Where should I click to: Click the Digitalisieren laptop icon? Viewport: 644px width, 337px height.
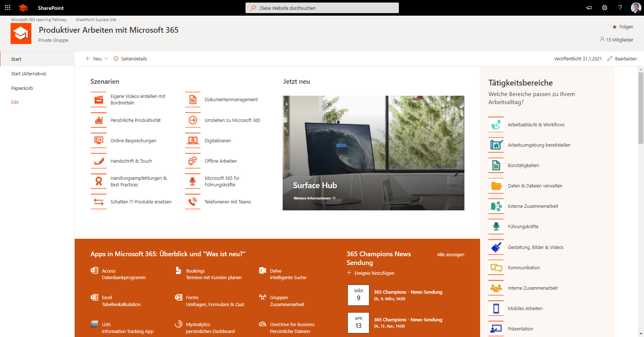(193, 140)
